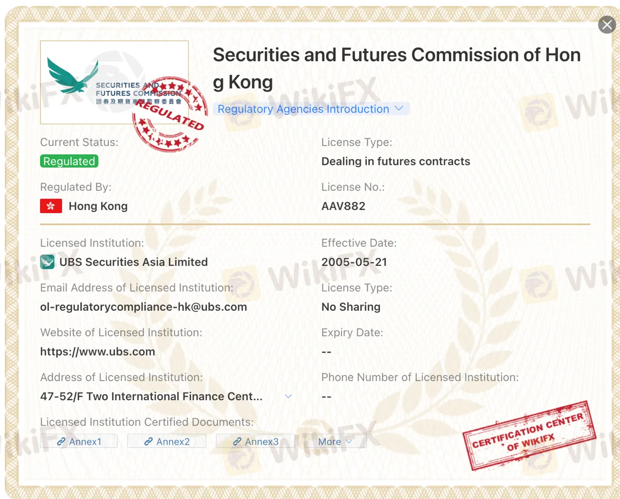Viewport: 620px width, 499px height.
Task: Click the Annex2 chain link icon
Action: (149, 442)
